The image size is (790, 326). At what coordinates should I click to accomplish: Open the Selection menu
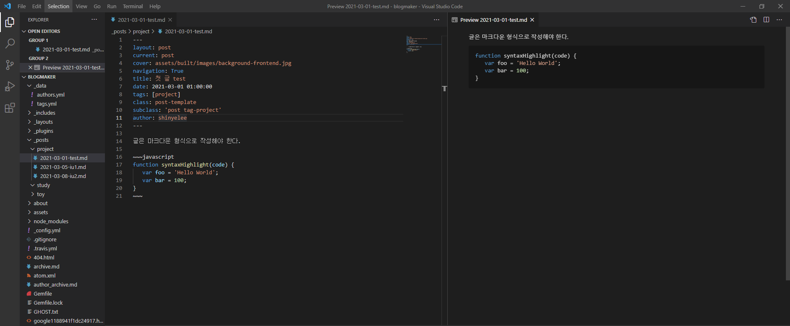point(58,6)
